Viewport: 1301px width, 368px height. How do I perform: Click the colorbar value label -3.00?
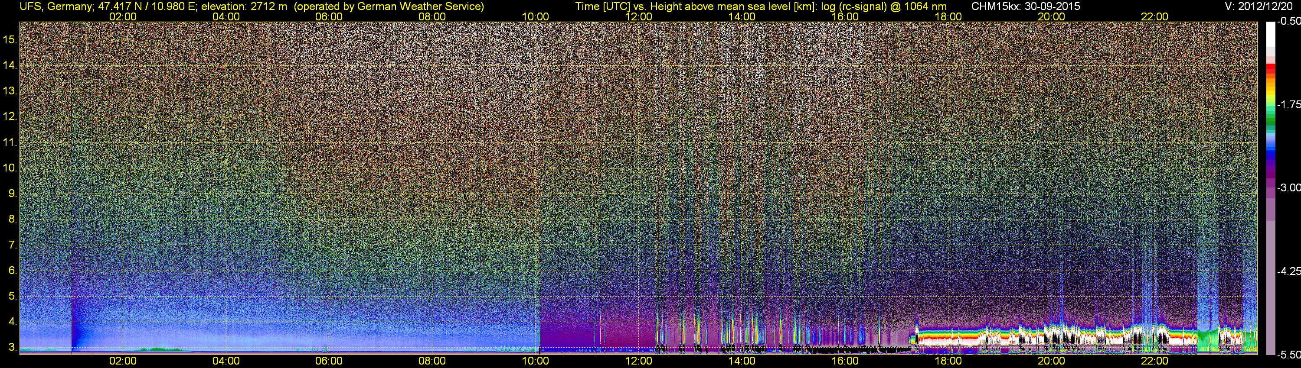coord(1288,187)
